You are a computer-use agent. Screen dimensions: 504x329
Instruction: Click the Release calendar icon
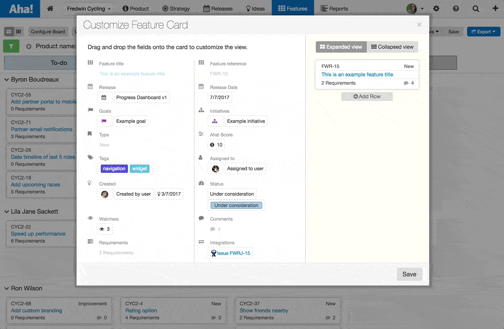[x=105, y=97]
